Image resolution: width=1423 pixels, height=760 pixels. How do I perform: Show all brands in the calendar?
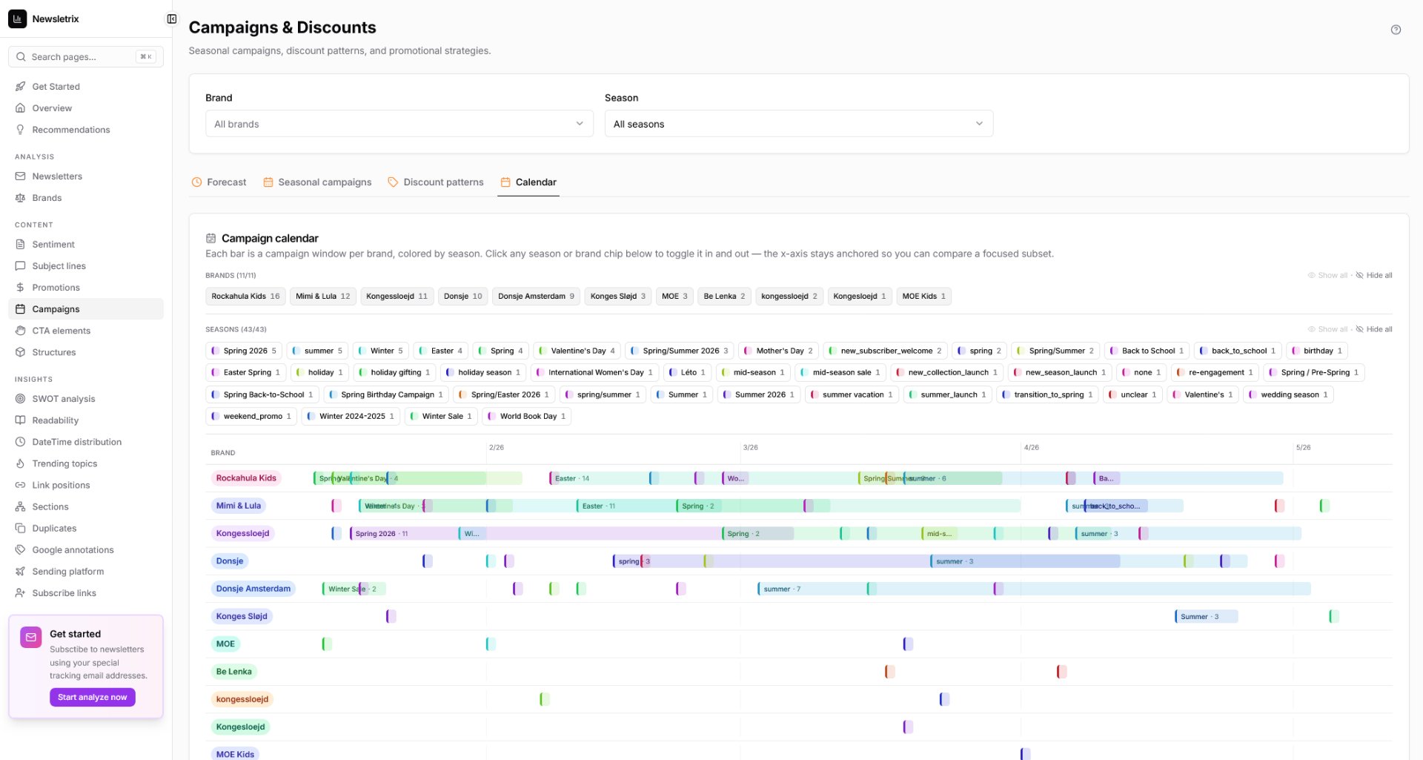(x=1327, y=275)
